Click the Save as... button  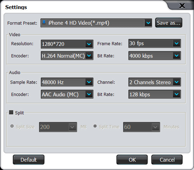(x=169, y=23)
